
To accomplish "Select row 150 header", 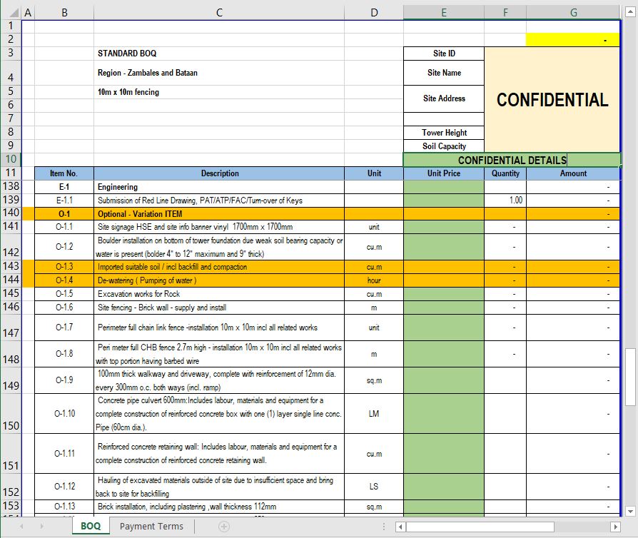I will pos(11,413).
